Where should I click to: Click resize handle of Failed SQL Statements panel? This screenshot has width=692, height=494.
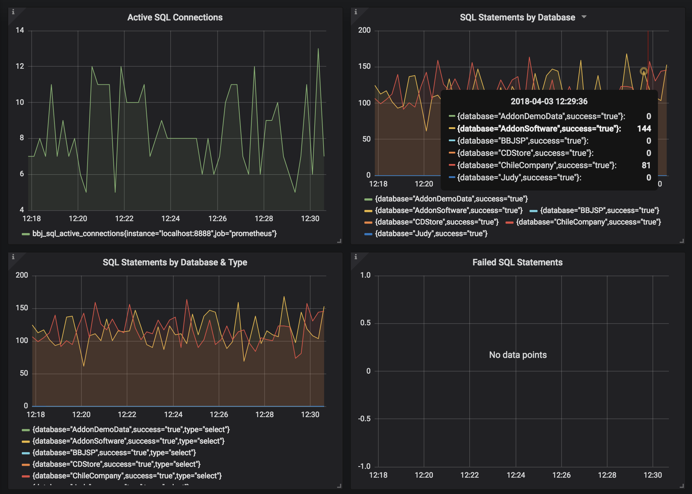(682, 486)
